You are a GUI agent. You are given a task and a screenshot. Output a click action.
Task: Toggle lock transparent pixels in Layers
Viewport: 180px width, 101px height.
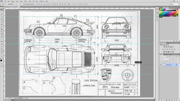tap(163, 62)
